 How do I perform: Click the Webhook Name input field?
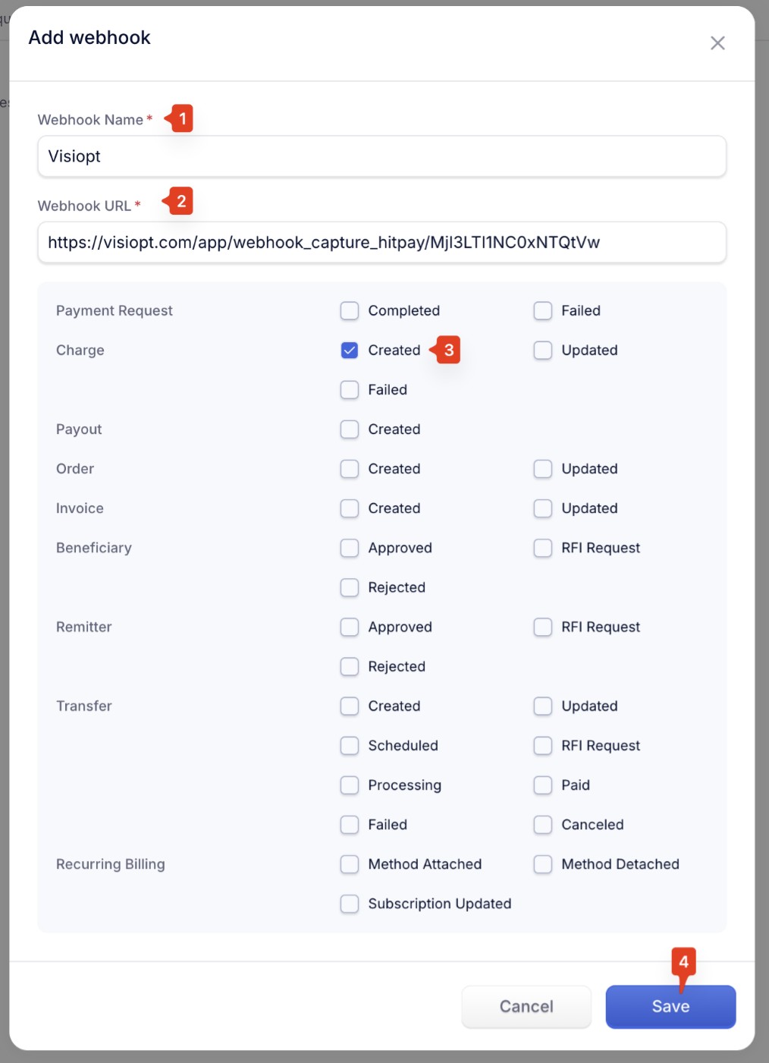(x=382, y=156)
